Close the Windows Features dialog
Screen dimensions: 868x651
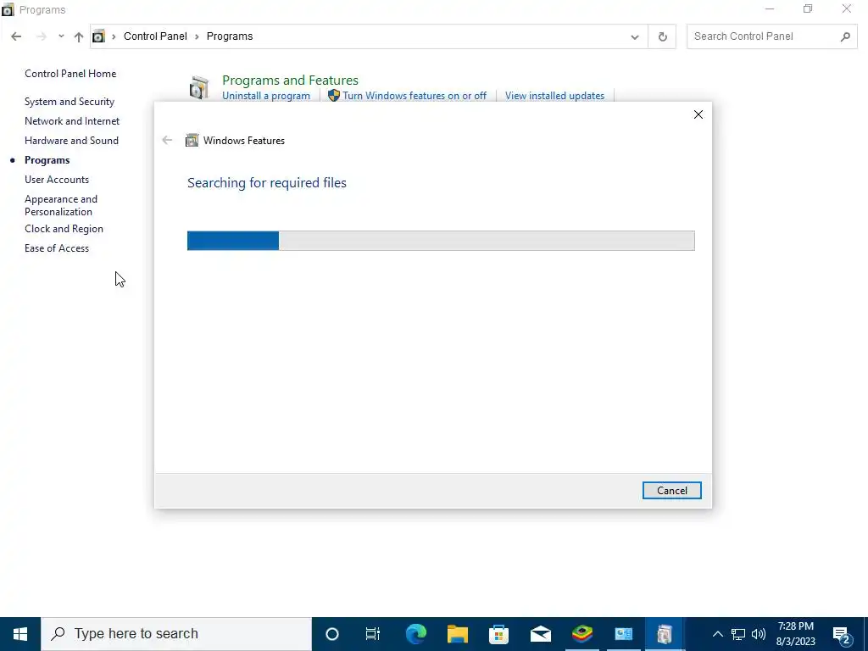698,114
